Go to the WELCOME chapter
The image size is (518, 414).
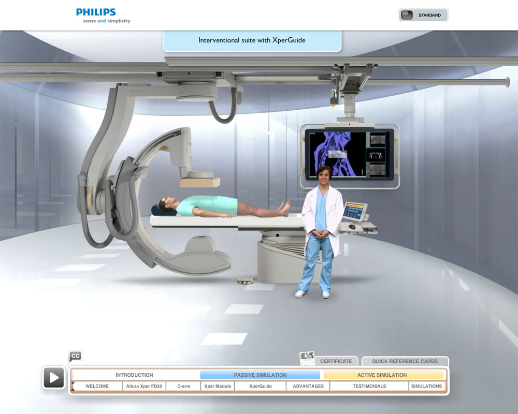coord(97,386)
